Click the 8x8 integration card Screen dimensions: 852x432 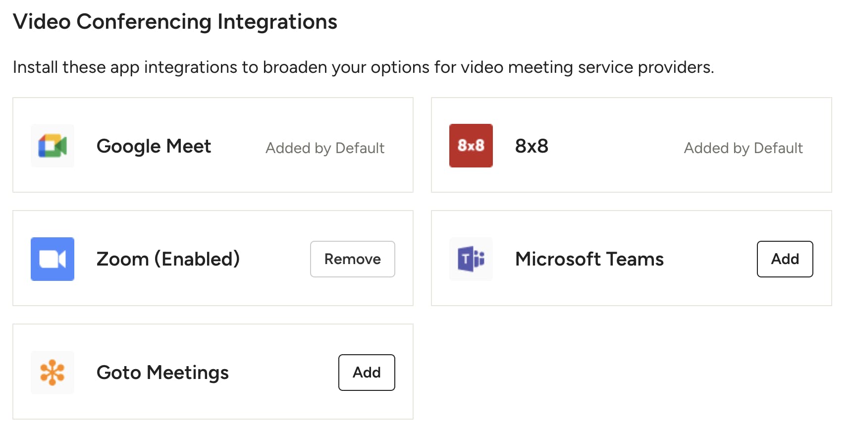pyautogui.click(x=632, y=145)
